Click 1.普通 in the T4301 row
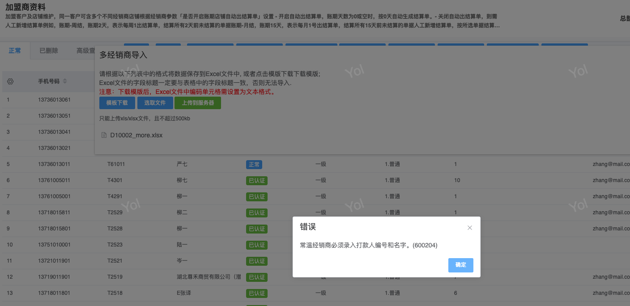Image resolution: width=630 pixels, height=306 pixels. click(x=392, y=180)
